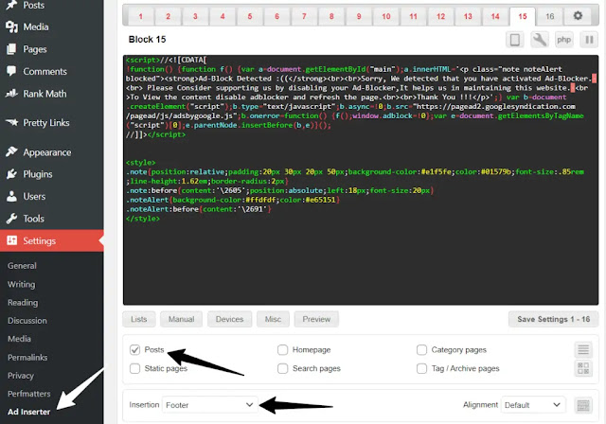Toggle the lists display icon beside Category pages
This screenshot has height=424, width=606.
click(583, 350)
